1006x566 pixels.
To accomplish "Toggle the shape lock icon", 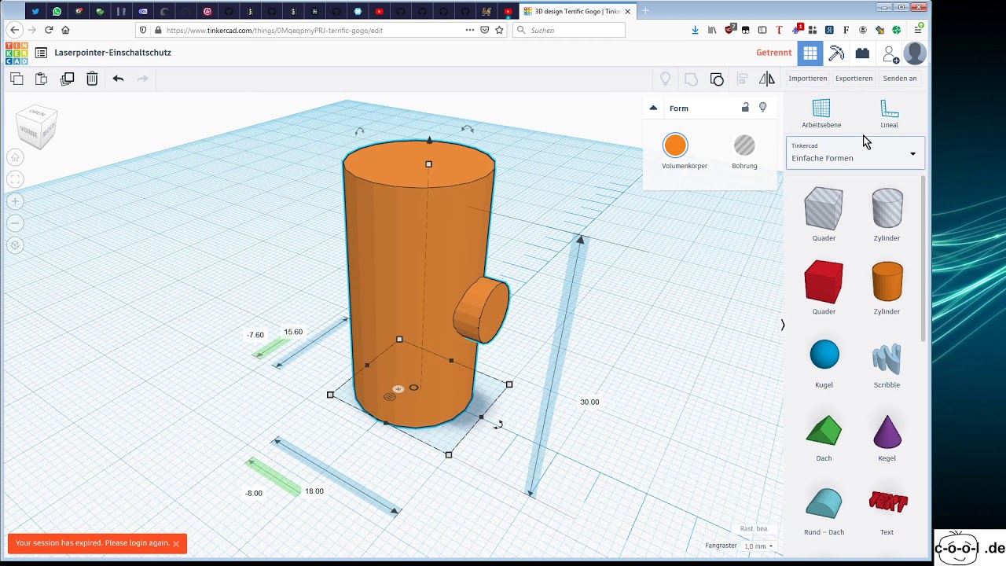I will tap(745, 108).
